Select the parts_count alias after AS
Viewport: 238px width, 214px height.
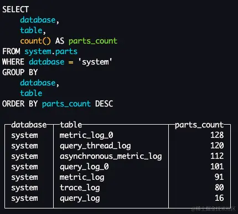[x=93, y=41]
